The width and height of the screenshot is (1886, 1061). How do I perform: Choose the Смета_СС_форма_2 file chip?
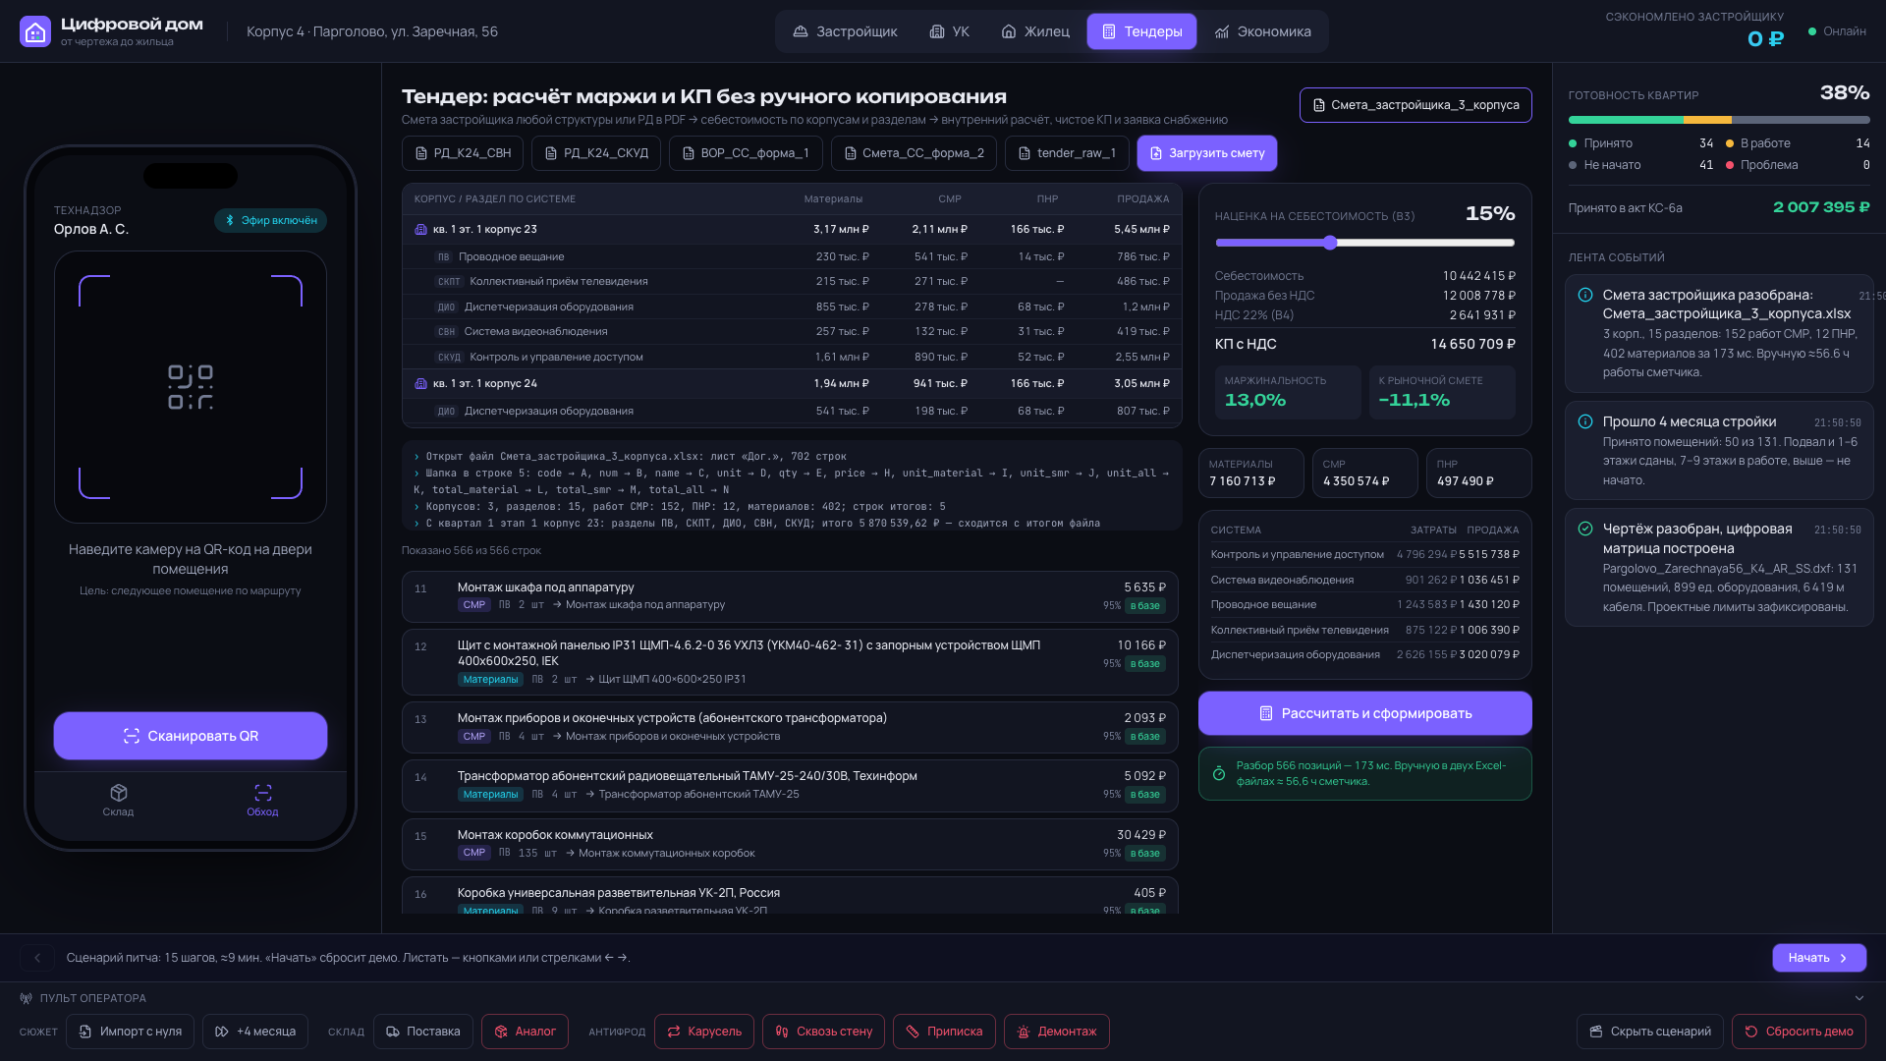[914, 153]
